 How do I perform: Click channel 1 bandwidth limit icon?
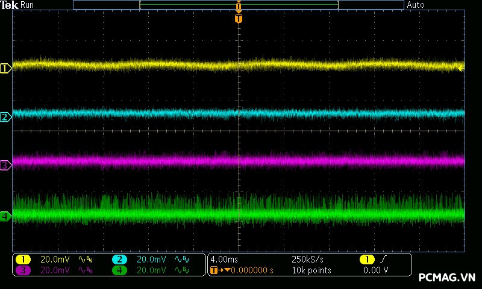click(86, 259)
